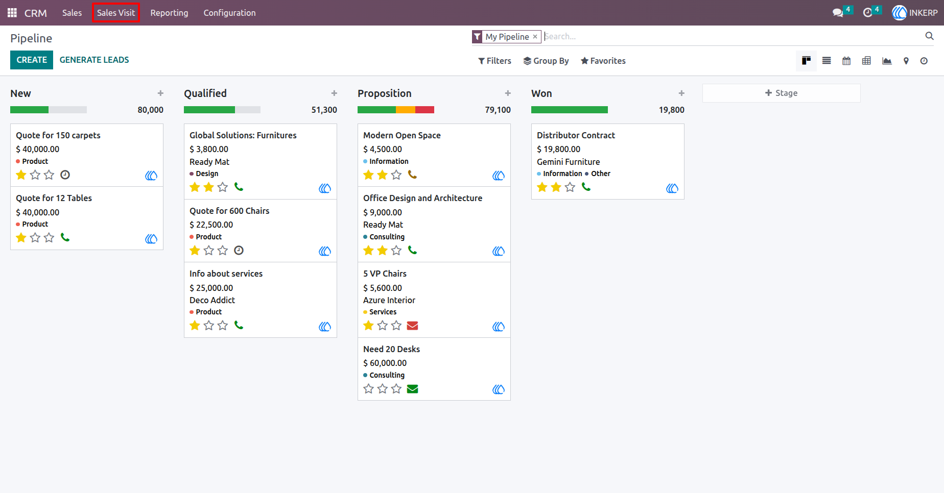Click clock activity icon on Quote for 150 carpets
The width and height of the screenshot is (944, 493).
click(65, 175)
